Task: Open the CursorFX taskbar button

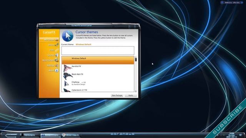Action: [x=50, y=135]
